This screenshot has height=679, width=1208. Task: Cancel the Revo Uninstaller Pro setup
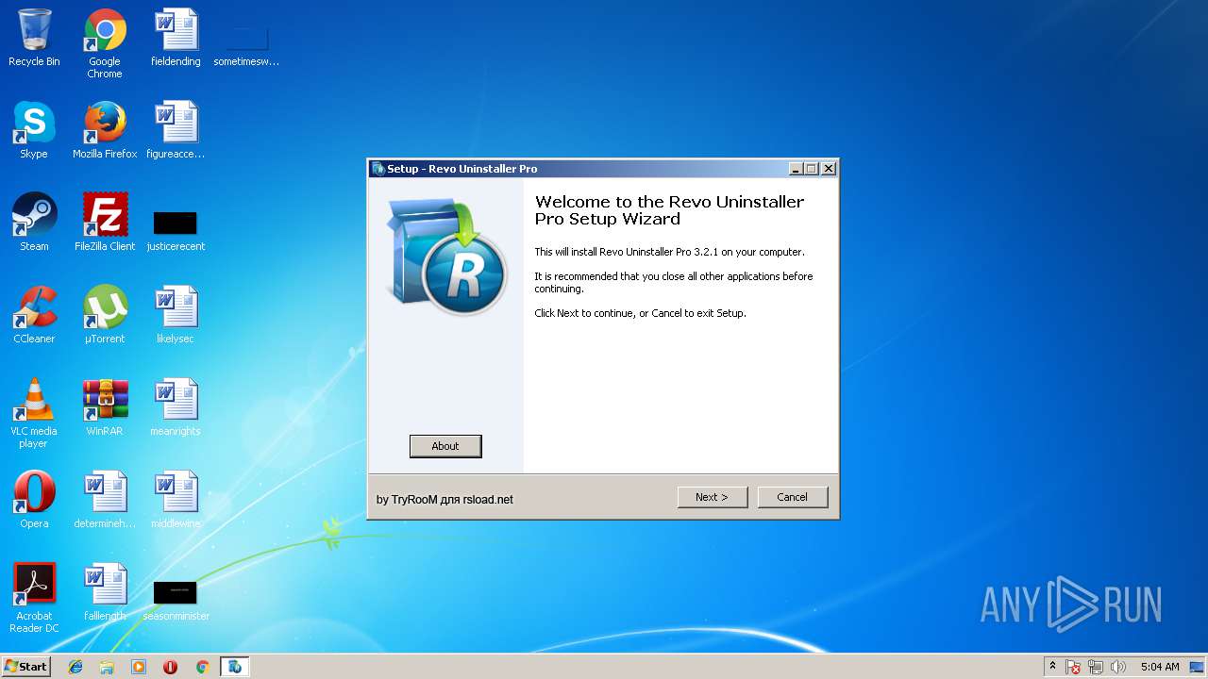[793, 497]
